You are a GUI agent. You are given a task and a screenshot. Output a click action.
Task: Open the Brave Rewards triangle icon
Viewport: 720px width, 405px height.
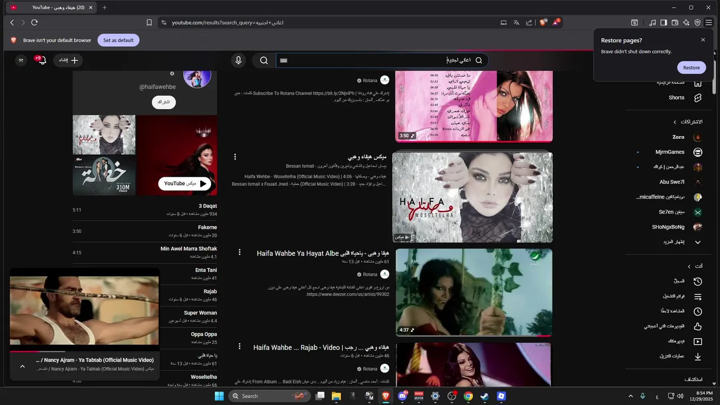coord(556,22)
